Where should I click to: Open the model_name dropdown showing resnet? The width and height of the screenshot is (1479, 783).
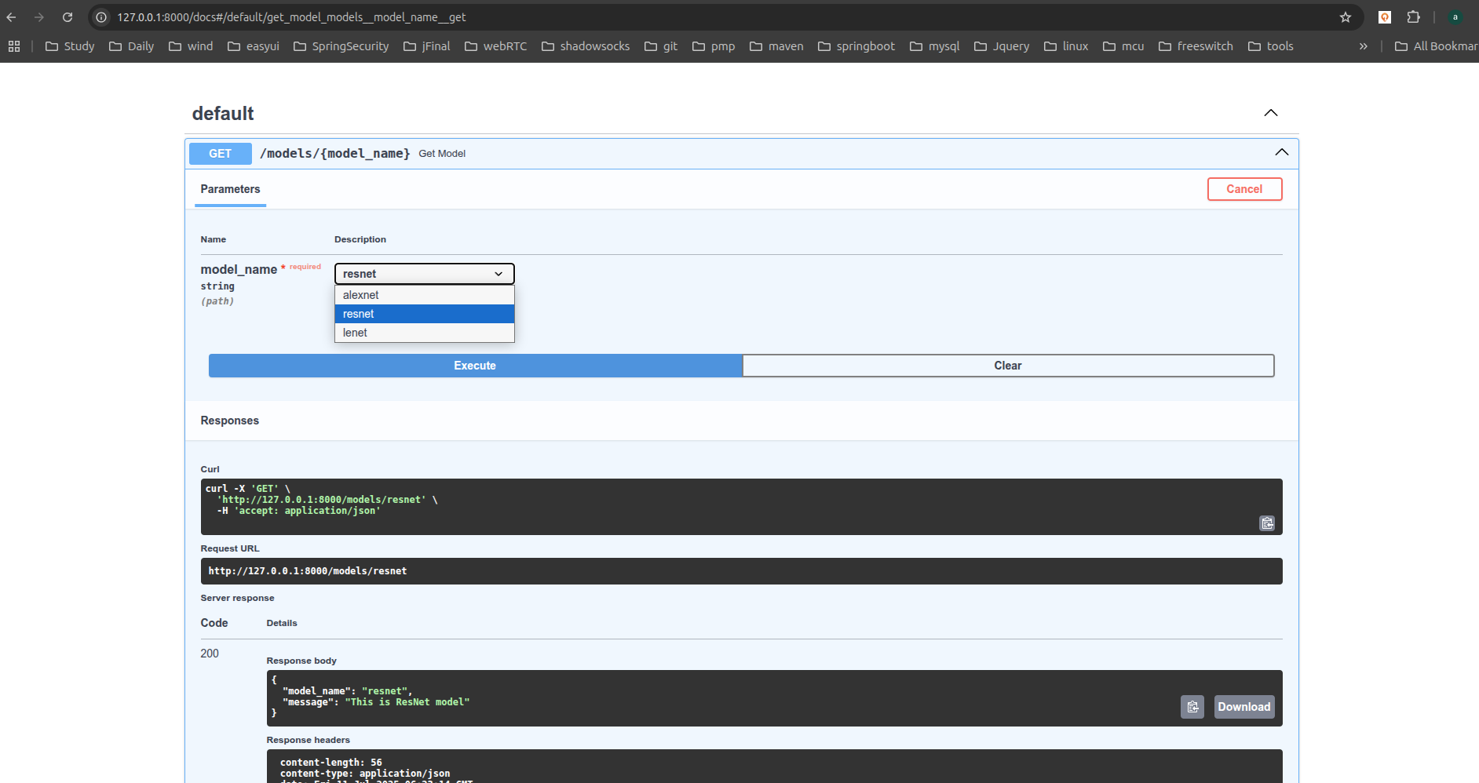(x=424, y=274)
